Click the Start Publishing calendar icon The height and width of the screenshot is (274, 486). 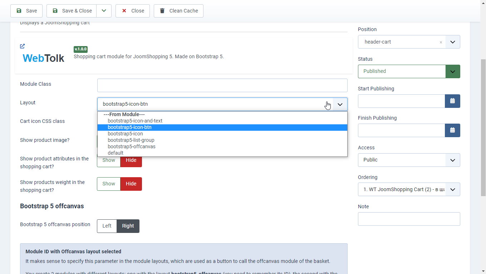pyautogui.click(x=452, y=101)
